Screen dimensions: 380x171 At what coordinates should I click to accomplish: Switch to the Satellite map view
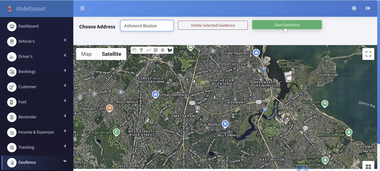click(111, 54)
